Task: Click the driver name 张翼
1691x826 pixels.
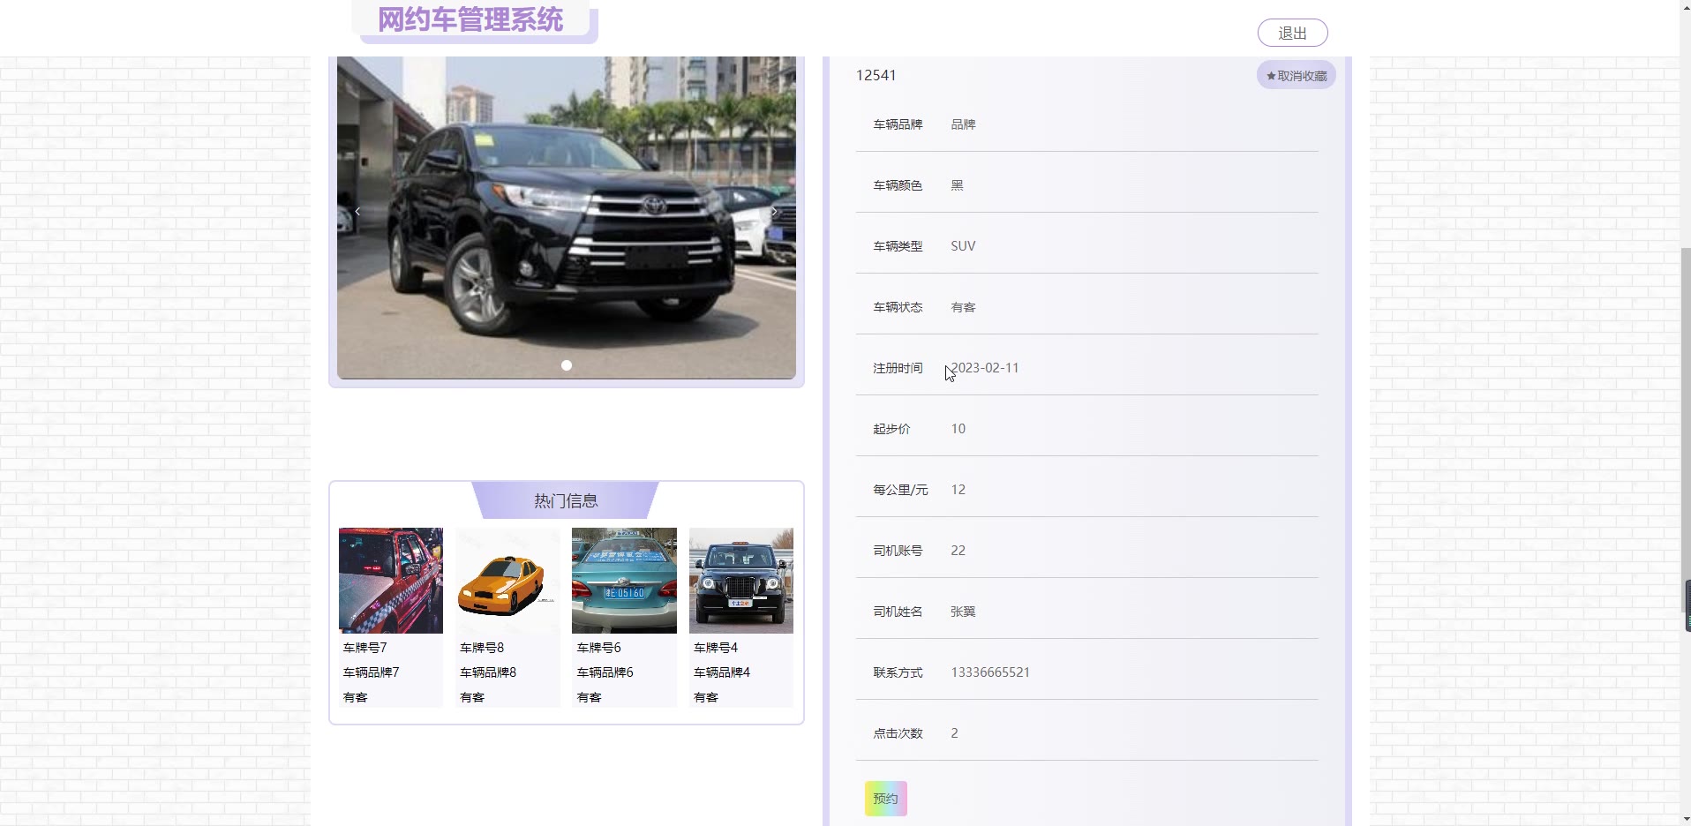Action: [963, 612]
